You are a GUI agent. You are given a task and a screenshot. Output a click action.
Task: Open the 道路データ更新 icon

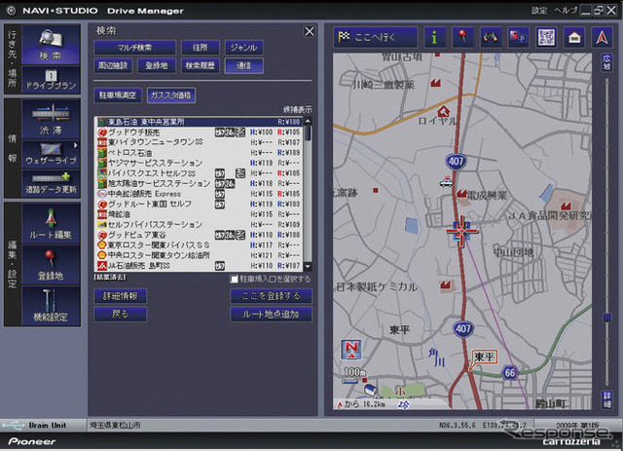click(x=51, y=183)
